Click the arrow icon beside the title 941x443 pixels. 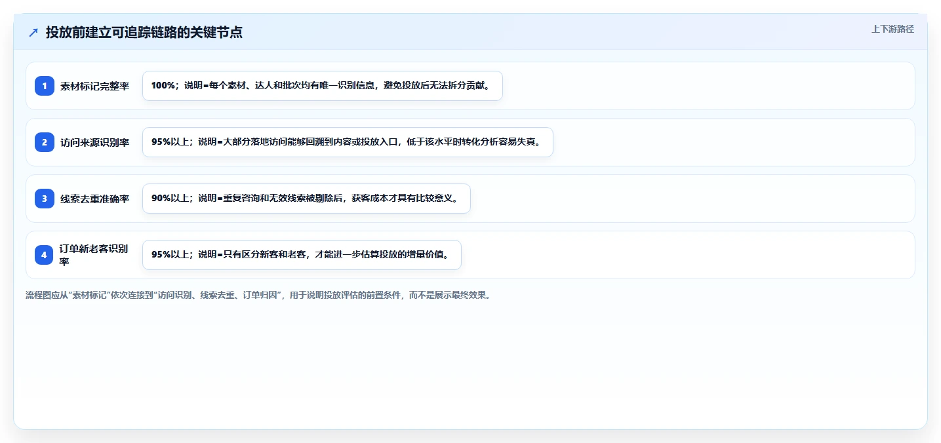[33, 32]
